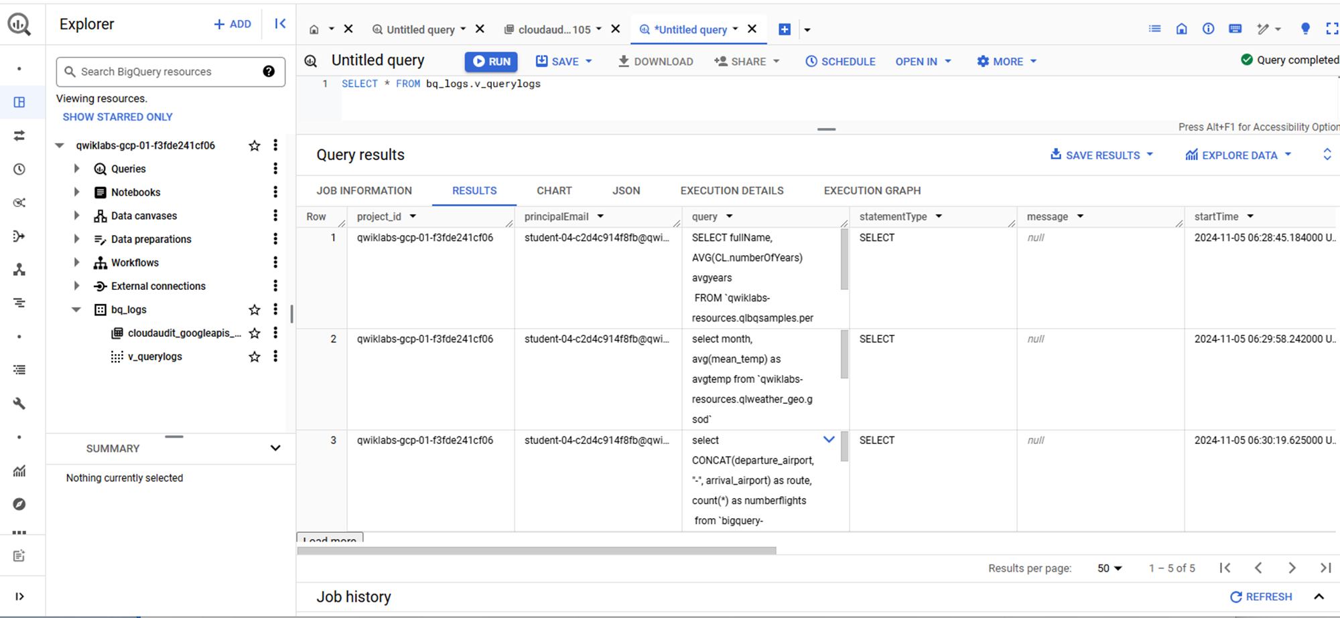Focus the Search BigQuery resources field
The height and width of the screenshot is (618, 1340).
coord(171,72)
